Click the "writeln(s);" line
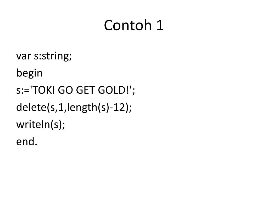 point(41,124)
